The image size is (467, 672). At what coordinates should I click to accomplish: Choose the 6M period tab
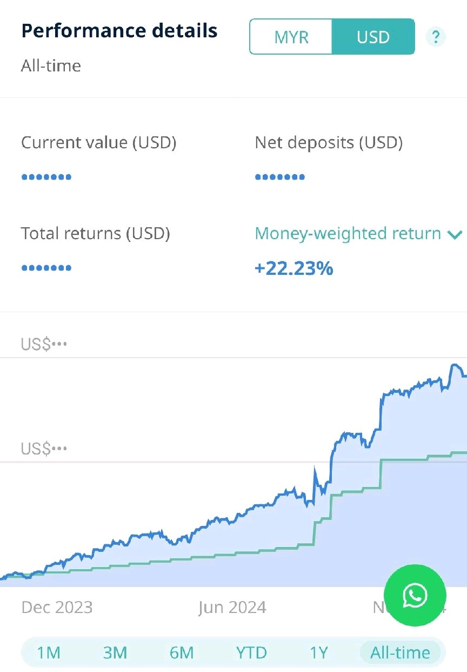click(x=182, y=653)
